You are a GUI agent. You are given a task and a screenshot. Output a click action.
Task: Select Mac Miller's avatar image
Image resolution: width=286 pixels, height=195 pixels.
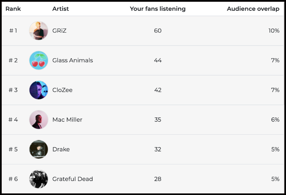pyautogui.click(x=39, y=119)
